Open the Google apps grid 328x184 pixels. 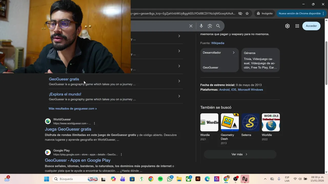(x=297, y=26)
